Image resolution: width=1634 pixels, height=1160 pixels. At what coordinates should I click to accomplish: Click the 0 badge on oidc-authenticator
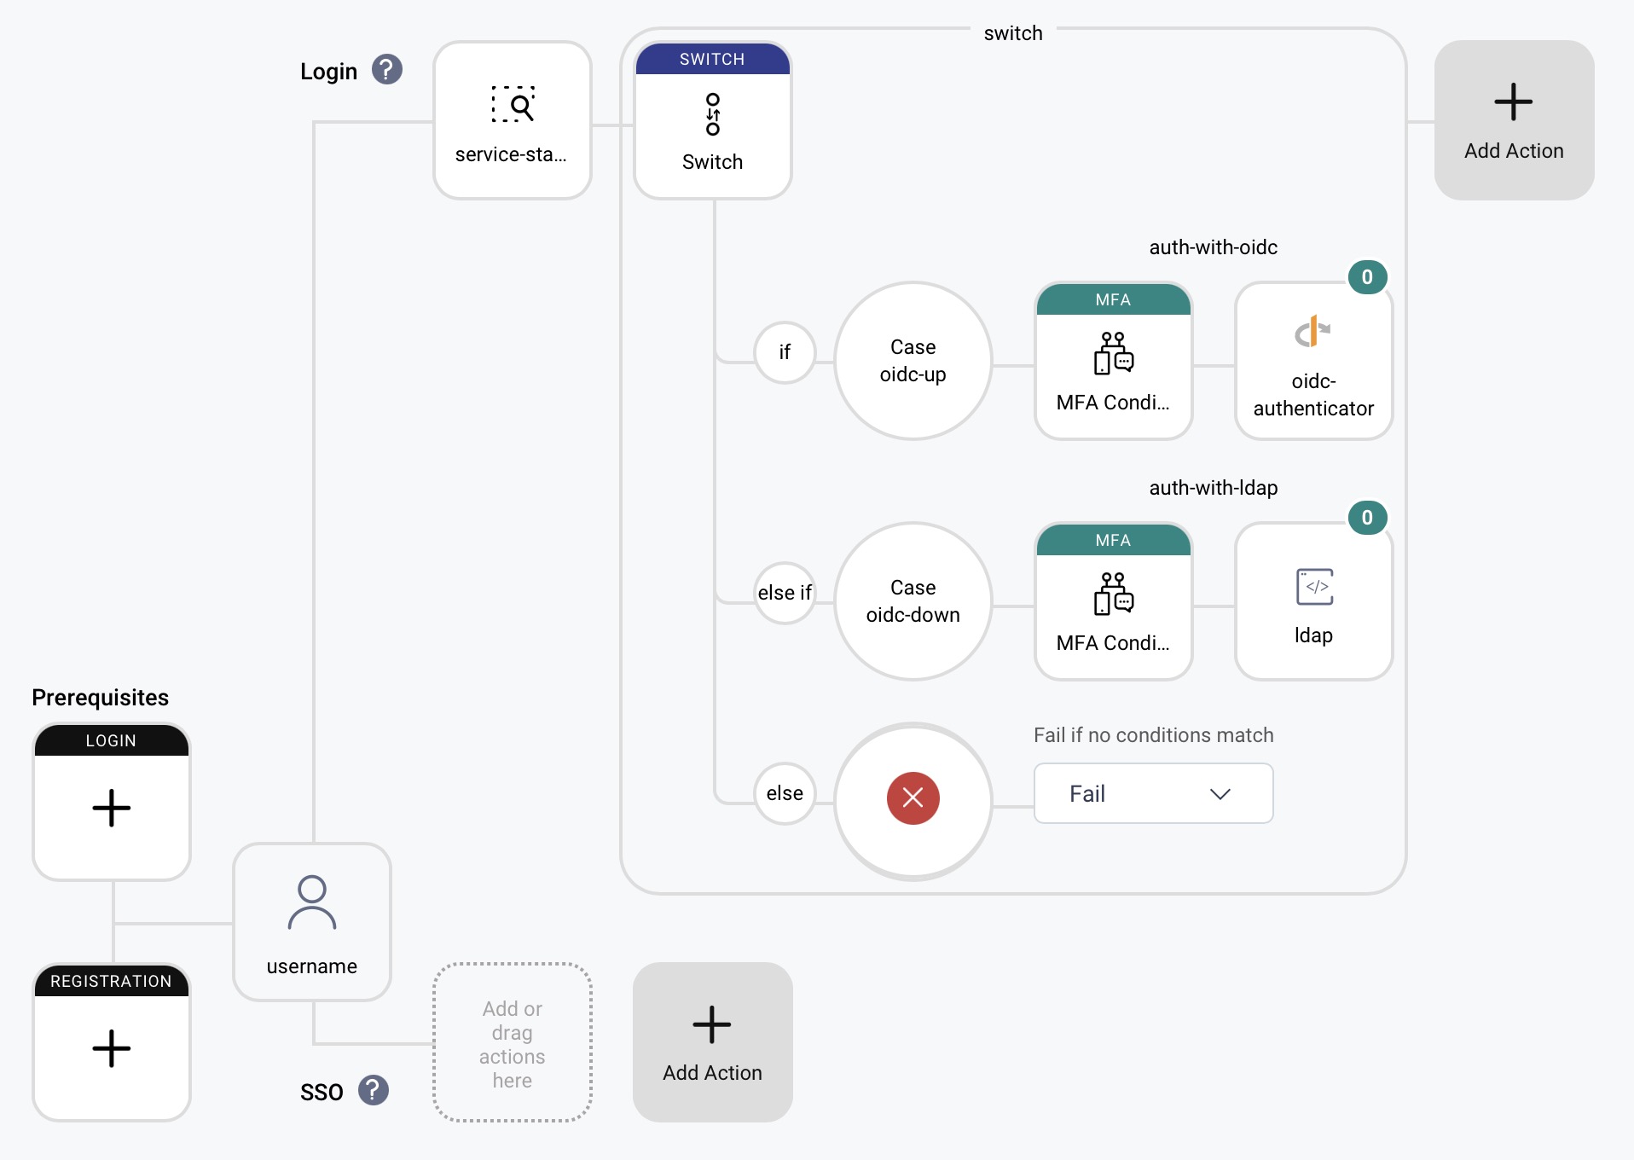point(1366,277)
